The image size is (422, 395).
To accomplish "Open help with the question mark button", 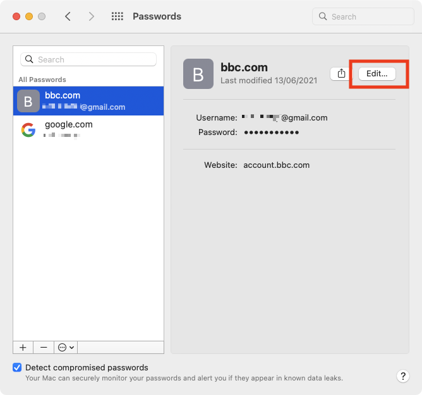I will (403, 376).
